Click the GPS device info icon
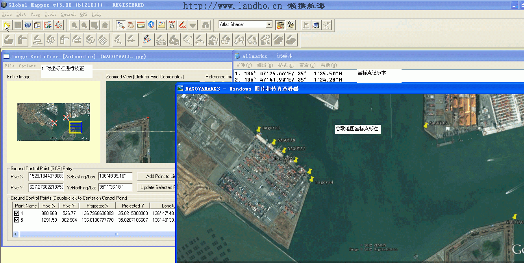The width and height of the screenshot is (524, 263). [x=316, y=25]
